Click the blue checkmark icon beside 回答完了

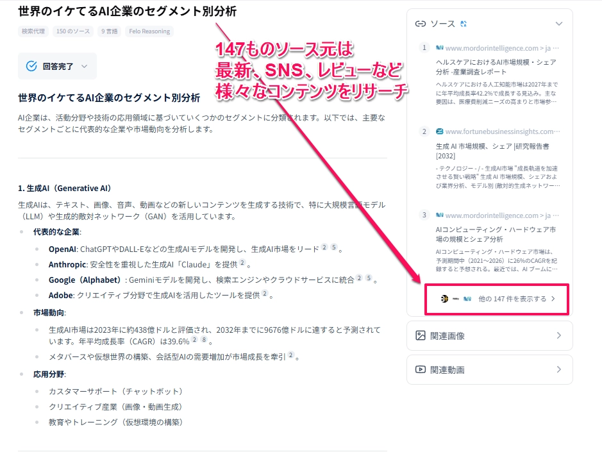tap(31, 66)
